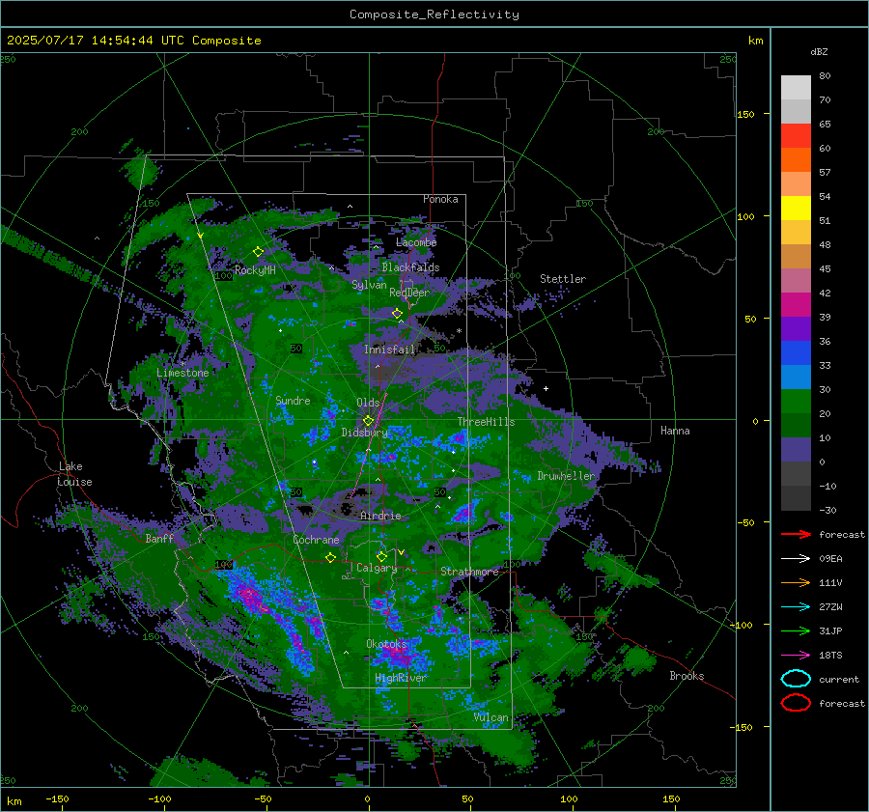Click the magenta 18TS track line near Olds
The width and height of the screenshot is (869, 812).
[369, 445]
